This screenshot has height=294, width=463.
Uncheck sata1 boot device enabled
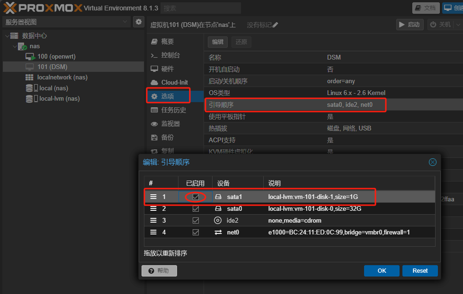click(x=196, y=197)
